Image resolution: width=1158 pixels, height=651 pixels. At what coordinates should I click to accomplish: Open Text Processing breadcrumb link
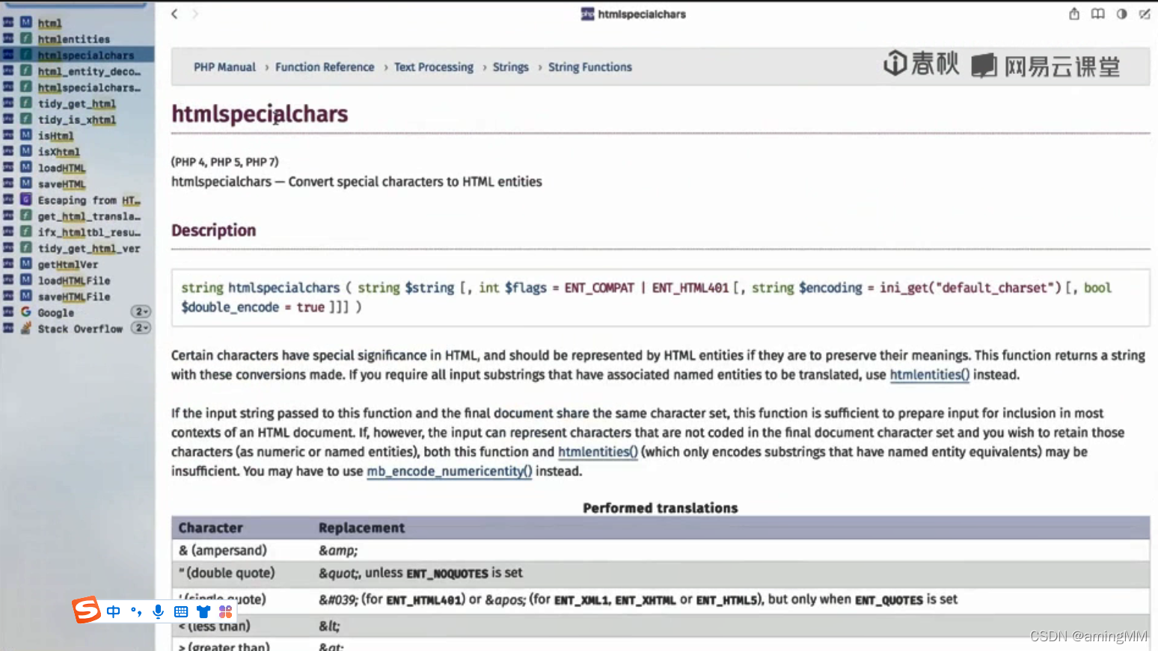(434, 67)
